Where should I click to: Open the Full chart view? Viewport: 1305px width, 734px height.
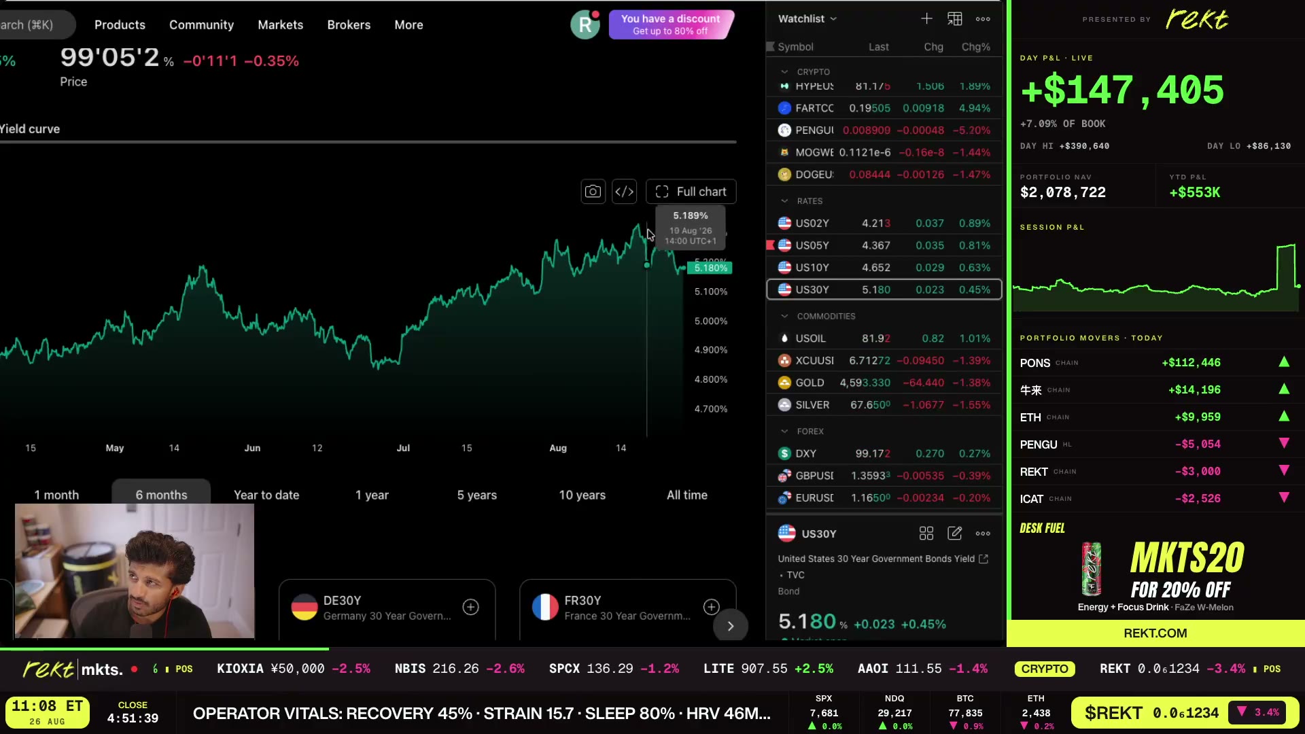click(691, 192)
